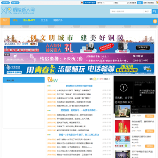This screenshot has height=158, width=158.
Task: Open the post 长江水位上涨 (视频)
Action: click(75, 151)
